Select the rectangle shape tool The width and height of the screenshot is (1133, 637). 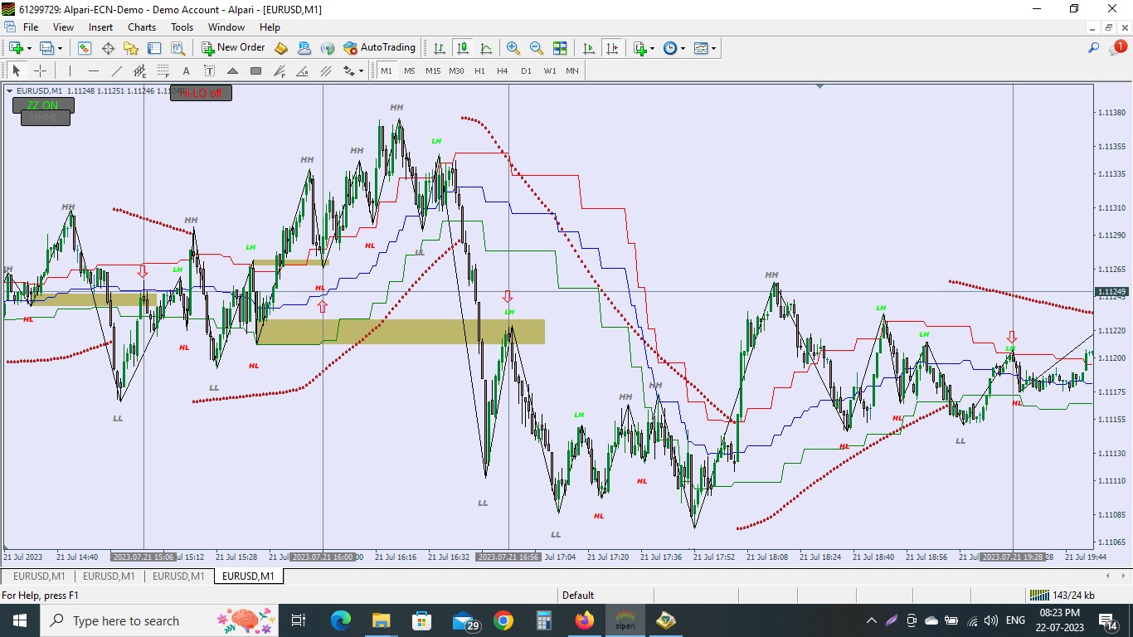coord(255,71)
